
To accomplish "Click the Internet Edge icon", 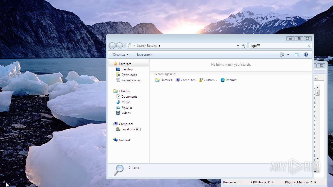I will [x=223, y=80].
